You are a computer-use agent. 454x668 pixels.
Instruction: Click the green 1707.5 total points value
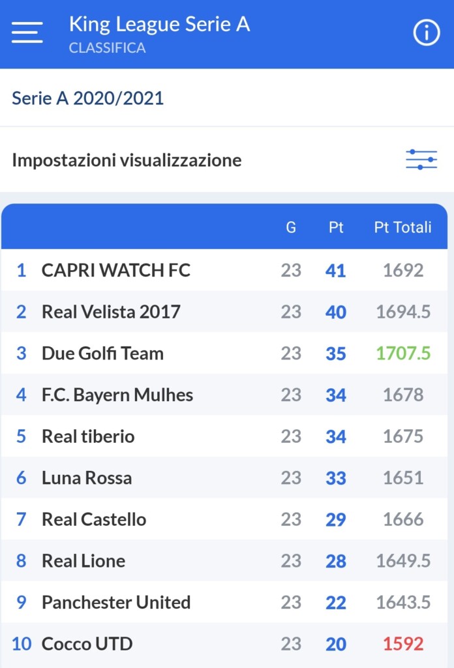403,354
